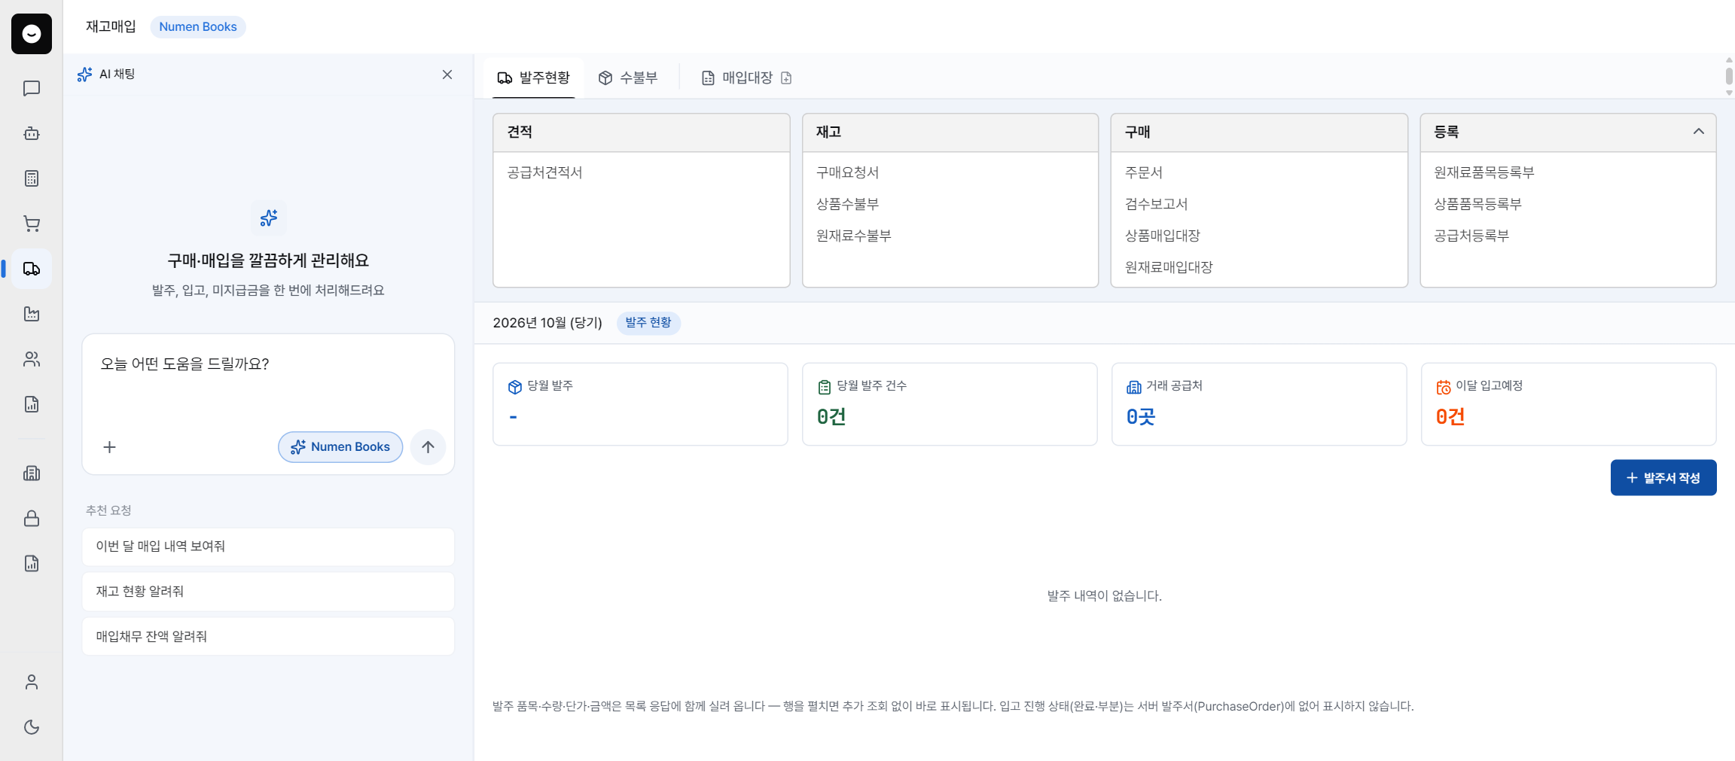Open 상품수불부 link
This screenshot has height=761, width=1735.
tap(847, 204)
